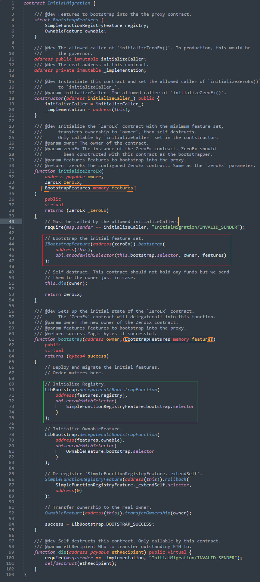Click IBootstrapFeature call on line 44
The height and width of the screenshot is (582, 260).
pyautogui.click(x=105, y=244)
